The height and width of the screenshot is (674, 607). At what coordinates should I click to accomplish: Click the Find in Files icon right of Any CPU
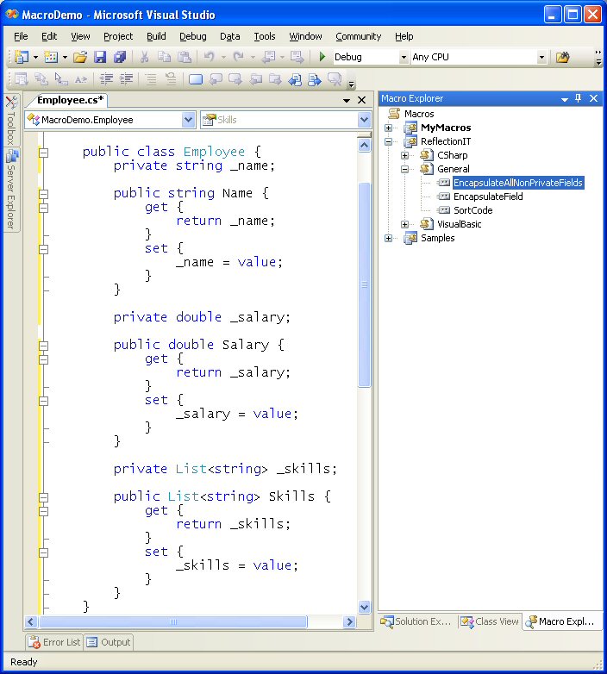tap(562, 57)
